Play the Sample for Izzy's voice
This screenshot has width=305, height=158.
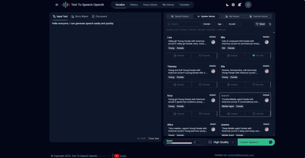pyautogui.click(x=179, y=114)
